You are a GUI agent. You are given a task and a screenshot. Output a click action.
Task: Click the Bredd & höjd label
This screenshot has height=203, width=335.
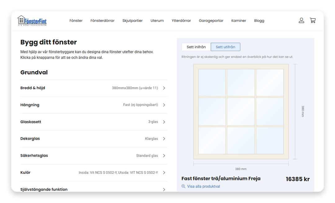pos(33,88)
